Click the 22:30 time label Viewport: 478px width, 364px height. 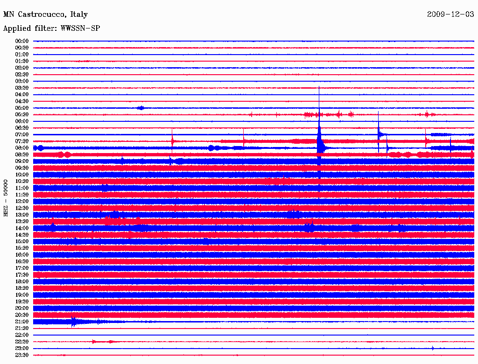22,342
